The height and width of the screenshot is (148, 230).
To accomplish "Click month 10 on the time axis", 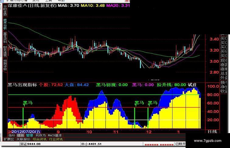I will 89,132.
